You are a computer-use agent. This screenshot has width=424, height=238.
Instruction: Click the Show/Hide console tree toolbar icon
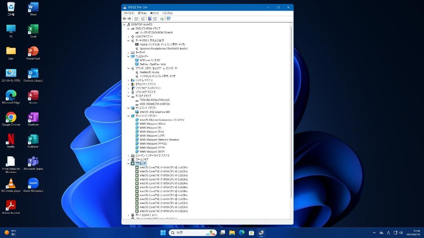click(x=136, y=18)
